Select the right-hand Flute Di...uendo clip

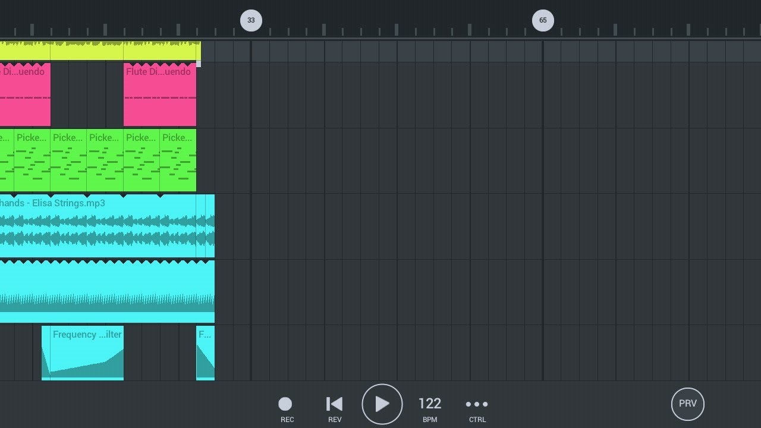coord(160,95)
